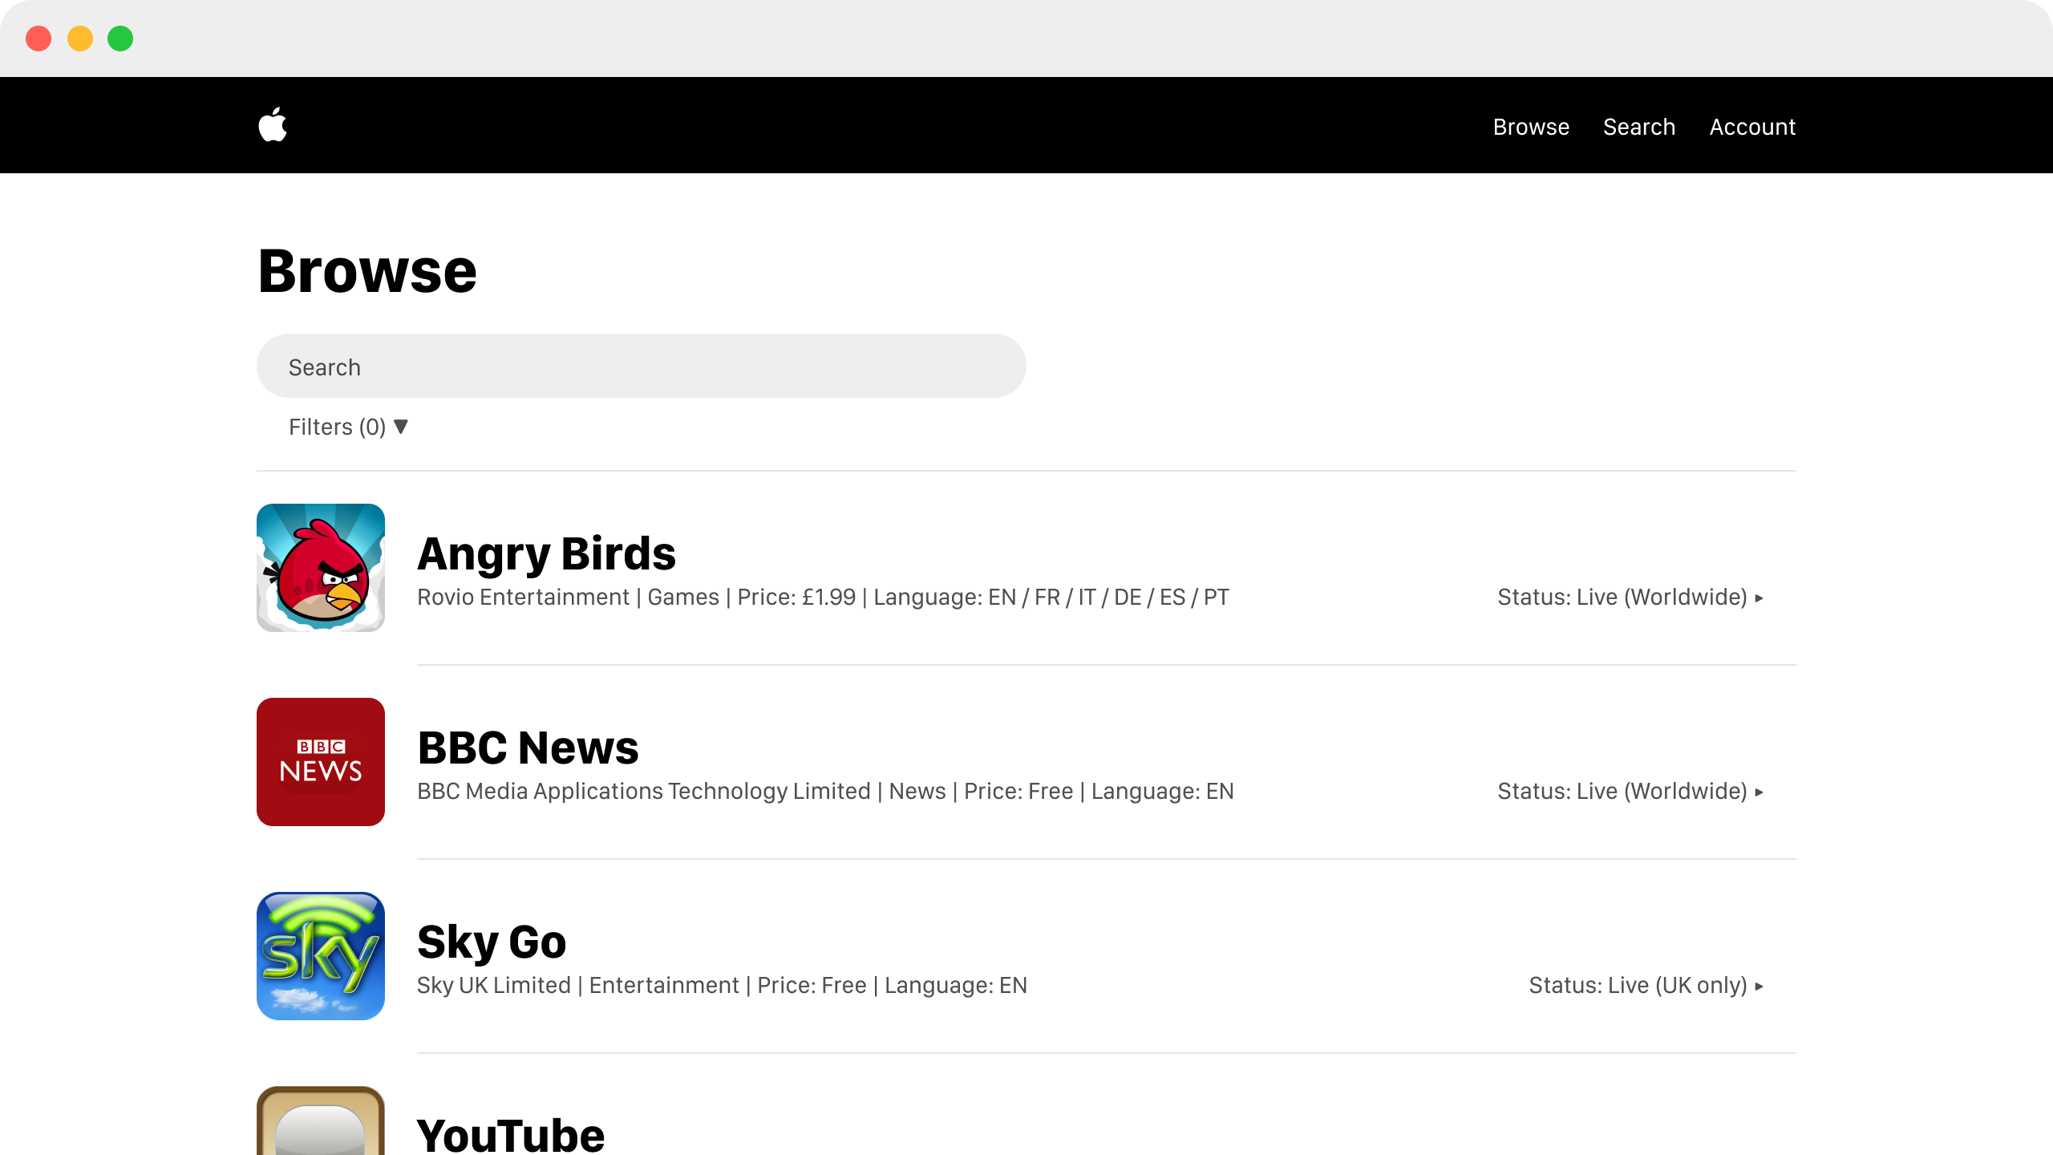This screenshot has height=1155, width=2053.
Task: Click the green window zoom button
Action: point(120,38)
